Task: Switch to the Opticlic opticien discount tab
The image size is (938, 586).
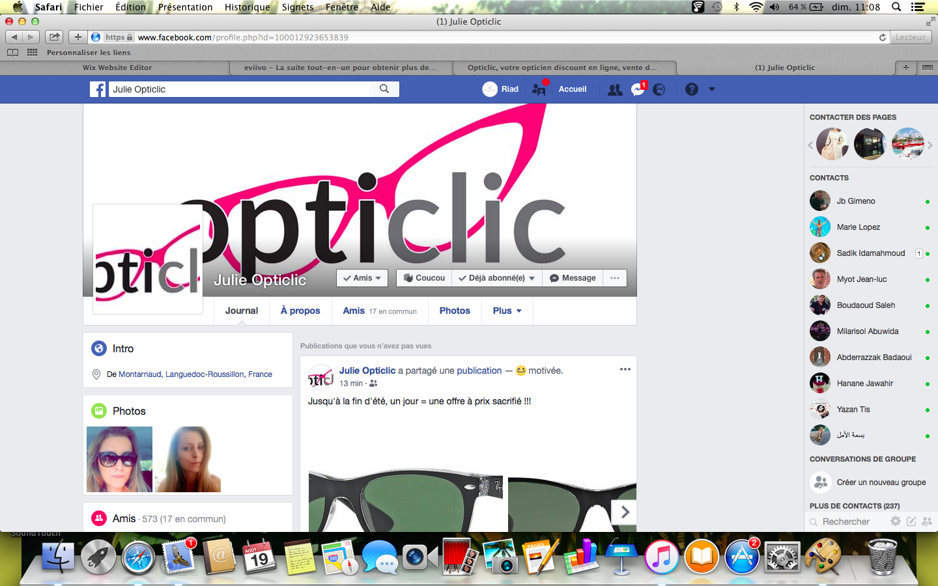Action: (563, 68)
